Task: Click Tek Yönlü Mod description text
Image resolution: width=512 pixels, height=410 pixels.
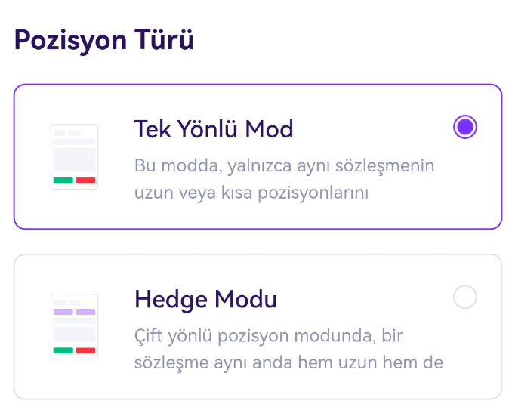Action: [x=284, y=179]
